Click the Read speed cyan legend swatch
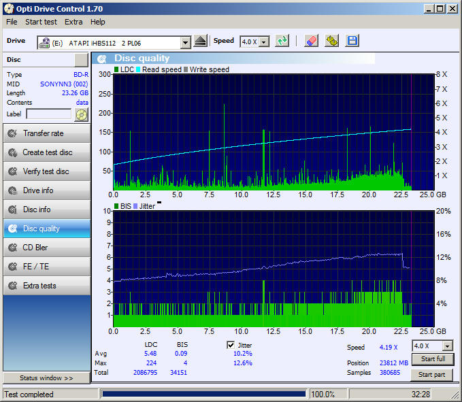462x402 pixels. click(x=138, y=69)
